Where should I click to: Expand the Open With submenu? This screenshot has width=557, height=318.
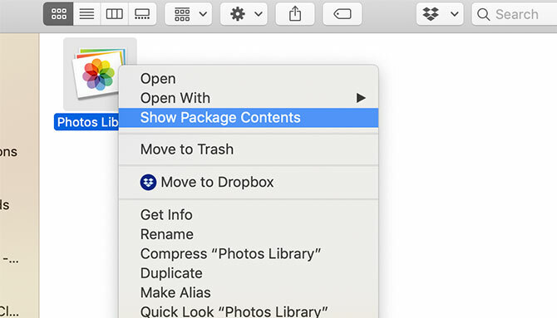click(x=249, y=98)
